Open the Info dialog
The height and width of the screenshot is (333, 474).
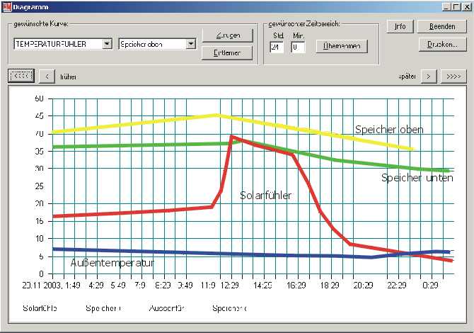click(x=400, y=27)
